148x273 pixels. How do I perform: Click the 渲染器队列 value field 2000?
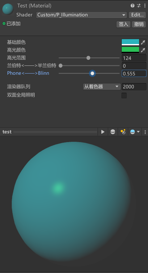[x=134, y=87]
